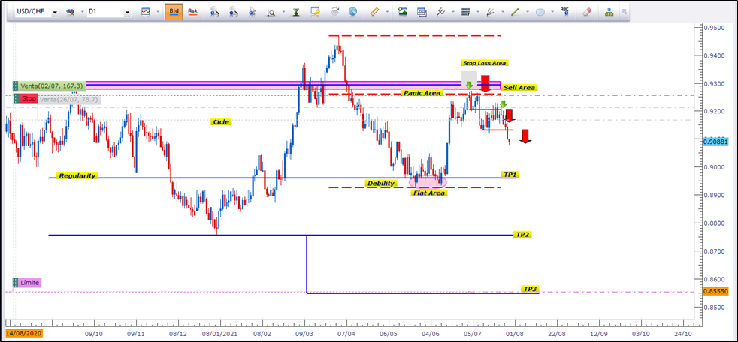738x342 pixels.
Task: Expand the horizontal lines tool dropdown arrow
Action: pyautogui.click(x=479, y=13)
